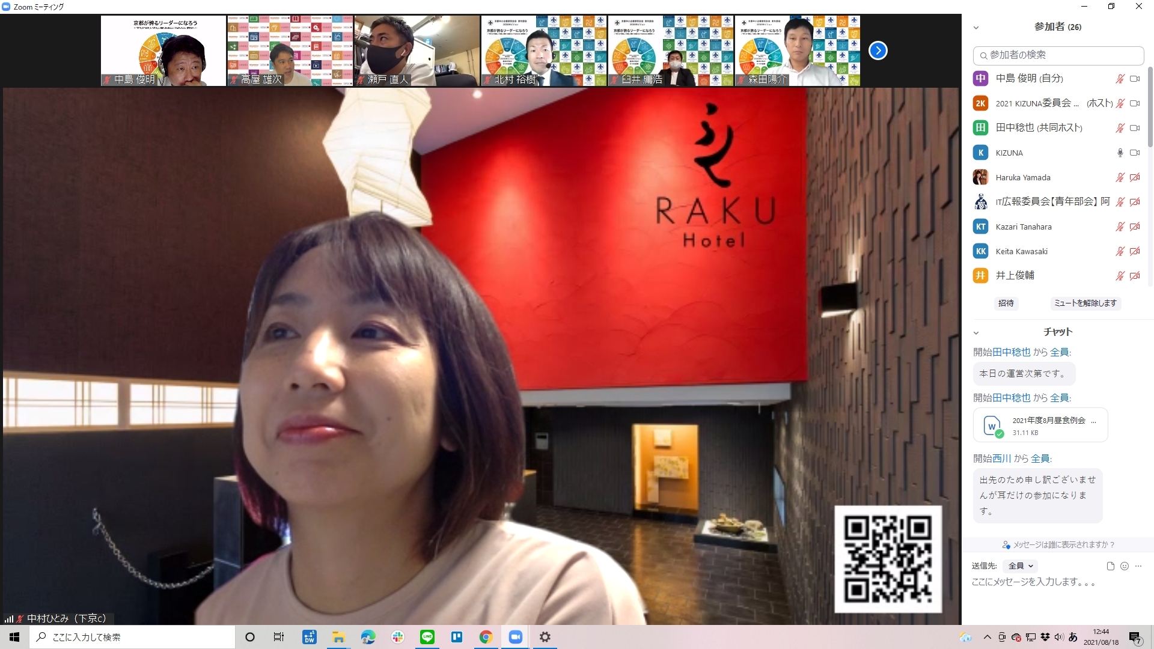
Task: Open LINE from the taskbar
Action: pos(427,637)
